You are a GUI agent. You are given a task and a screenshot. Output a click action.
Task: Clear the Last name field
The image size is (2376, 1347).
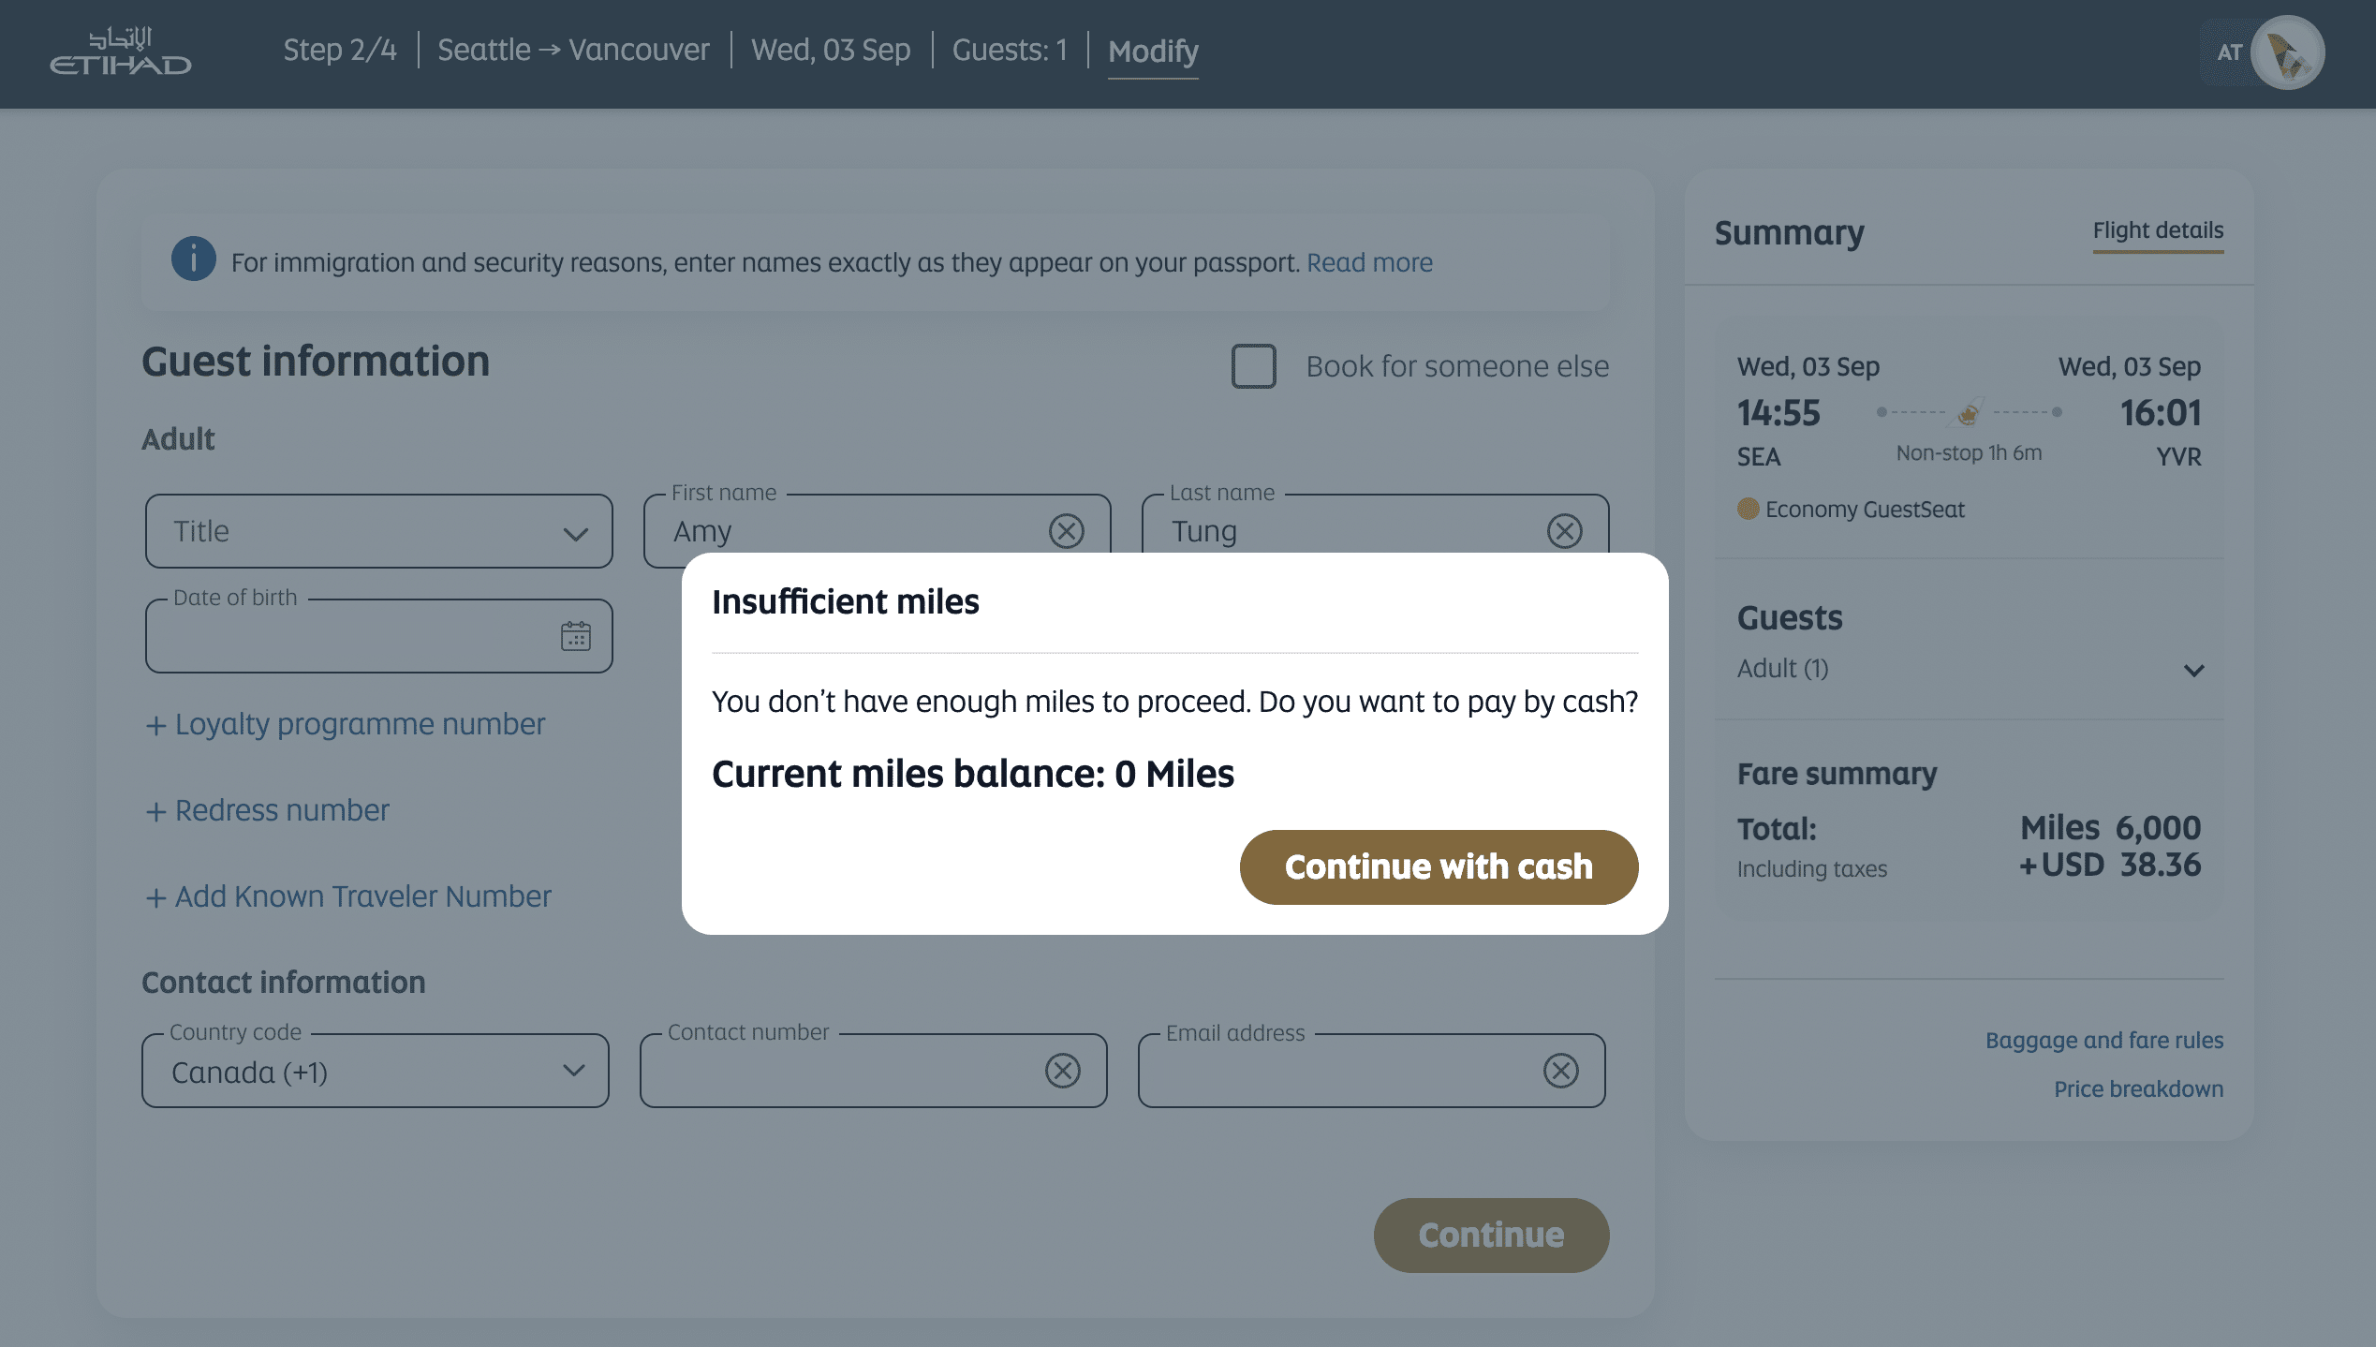pyautogui.click(x=1564, y=531)
